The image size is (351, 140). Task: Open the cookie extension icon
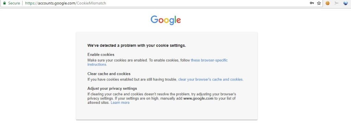coord(328,3)
